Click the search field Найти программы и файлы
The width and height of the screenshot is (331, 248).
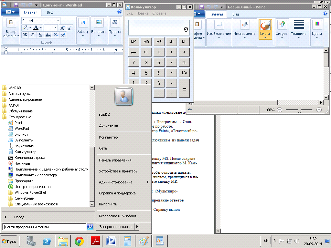44,227
